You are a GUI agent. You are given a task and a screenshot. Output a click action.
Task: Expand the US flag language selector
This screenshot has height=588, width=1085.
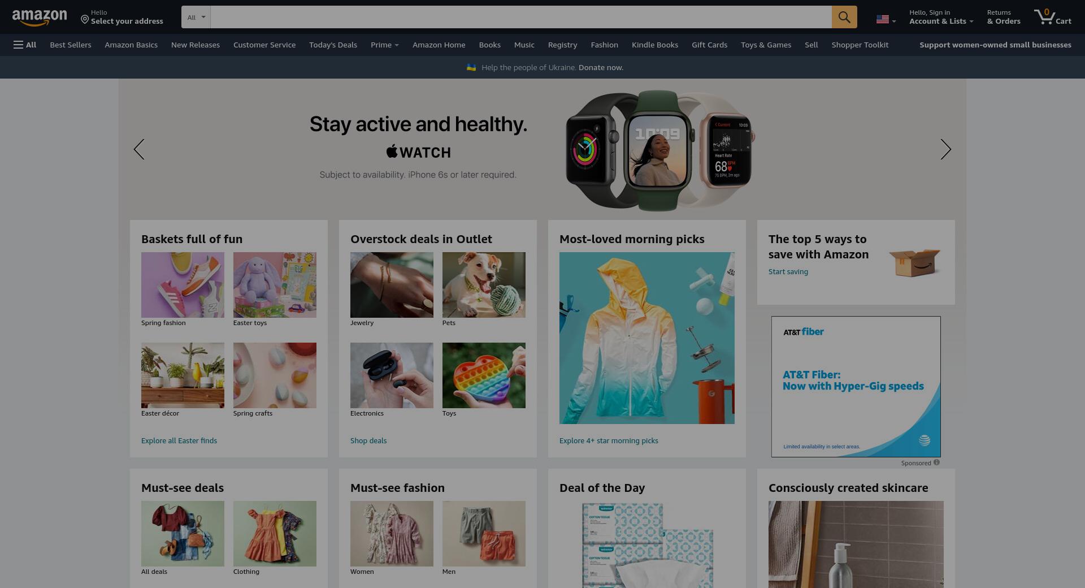[886, 20]
